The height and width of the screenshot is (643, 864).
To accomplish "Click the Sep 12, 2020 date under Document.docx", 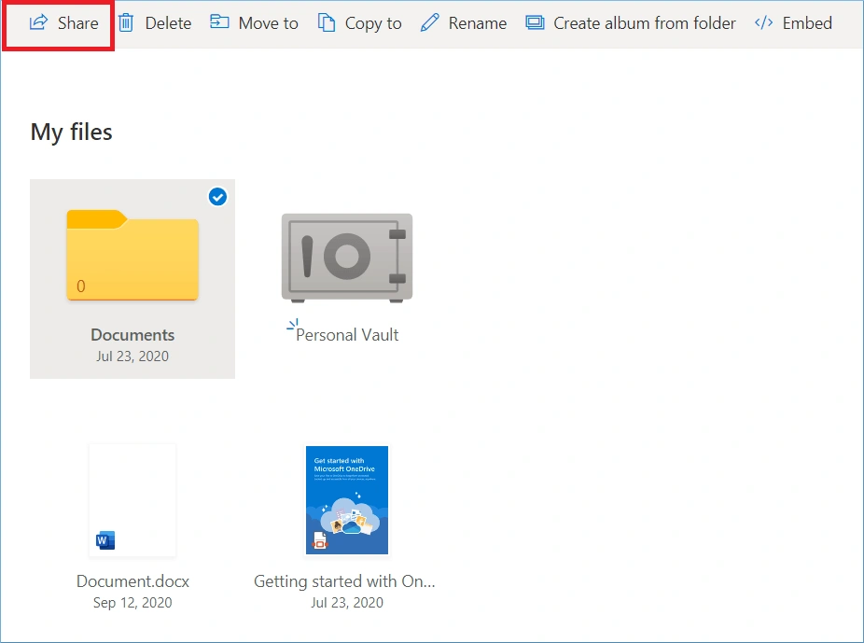I will coord(132,603).
